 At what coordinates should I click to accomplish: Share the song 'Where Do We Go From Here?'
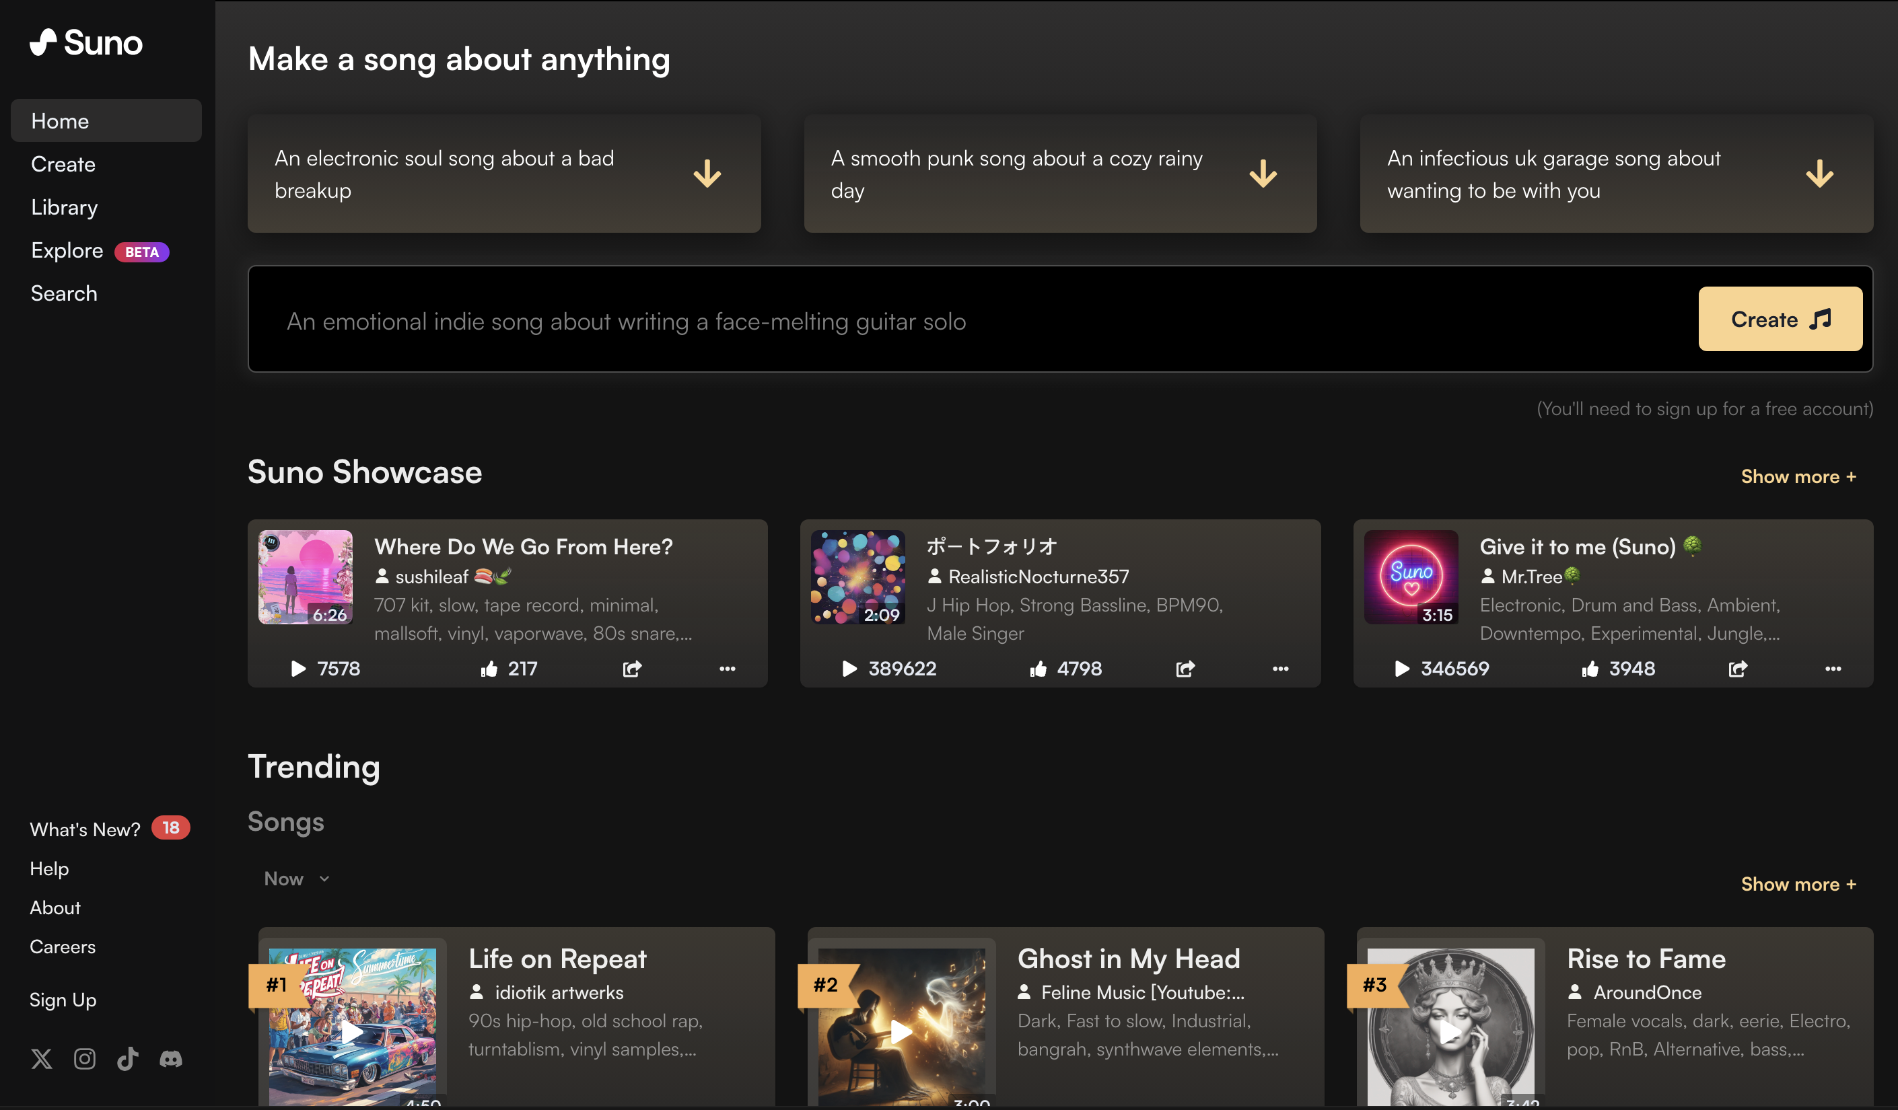[632, 669]
